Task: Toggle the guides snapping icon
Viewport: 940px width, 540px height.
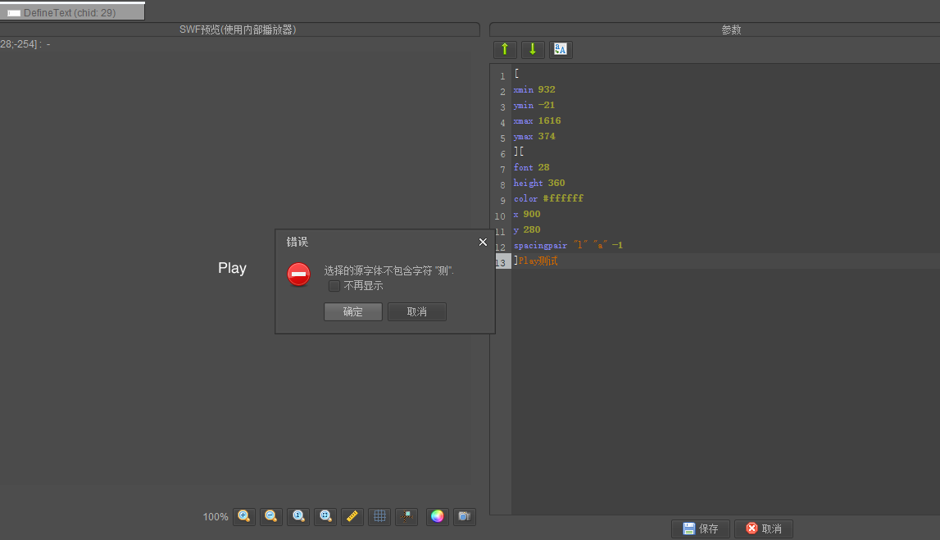Action: point(406,516)
